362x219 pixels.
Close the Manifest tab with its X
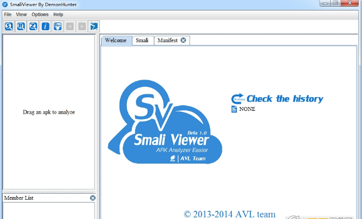(183, 41)
